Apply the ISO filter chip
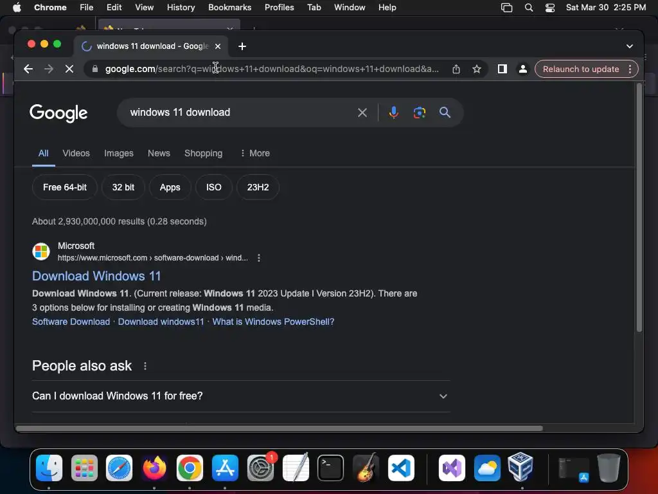The image size is (658, 494). coord(213,187)
